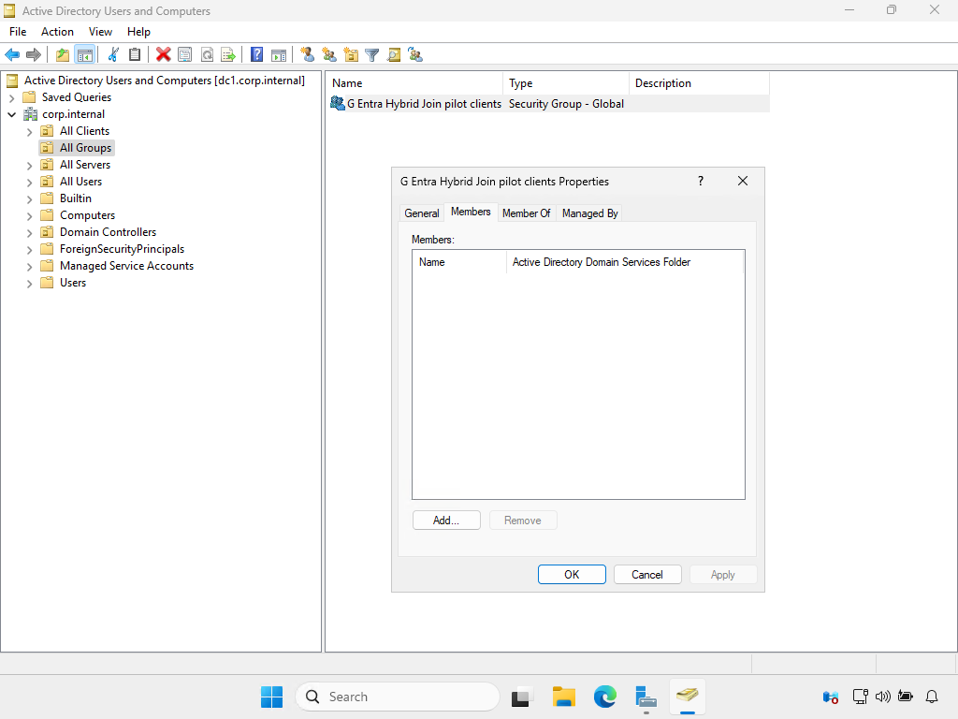Click the gray Forward arrow
Screen dimensions: 958x719
(x=34, y=55)
